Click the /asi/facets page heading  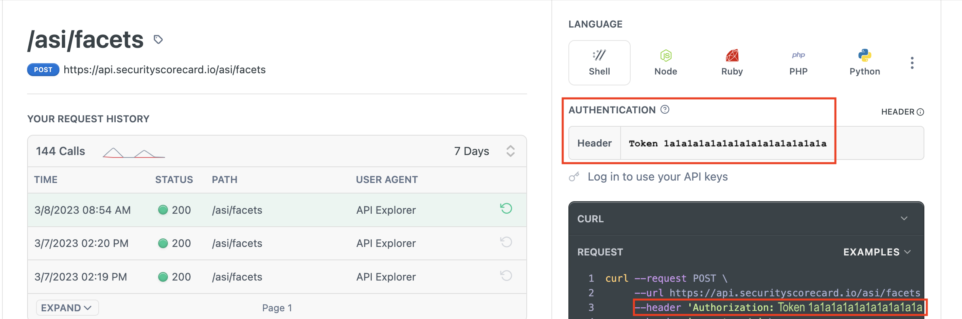(85, 40)
